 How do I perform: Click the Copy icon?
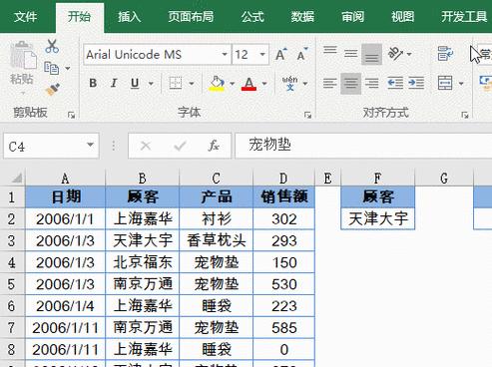point(51,68)
